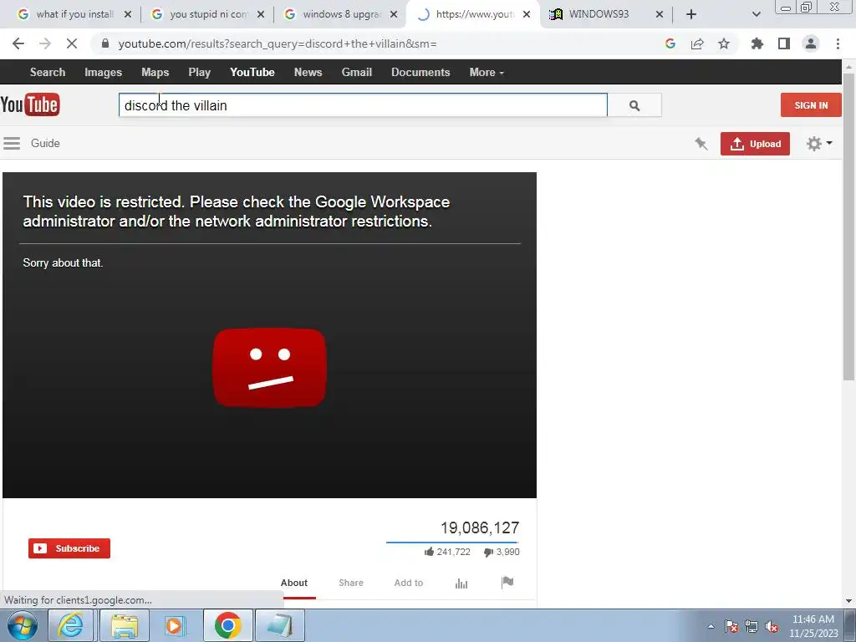Click Search in the Google bar

click(48, 72)
